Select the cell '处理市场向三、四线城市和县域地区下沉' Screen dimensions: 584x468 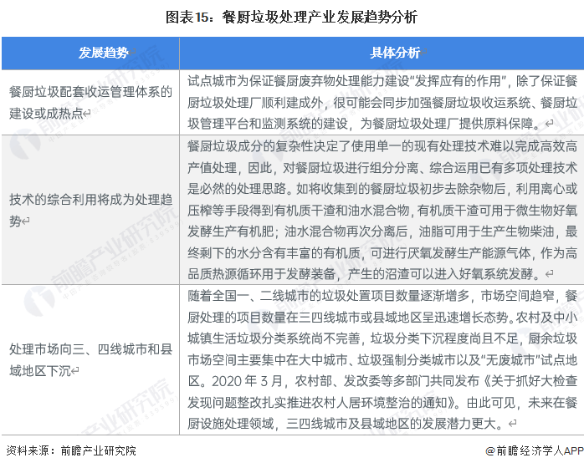[x=90, y=359]
